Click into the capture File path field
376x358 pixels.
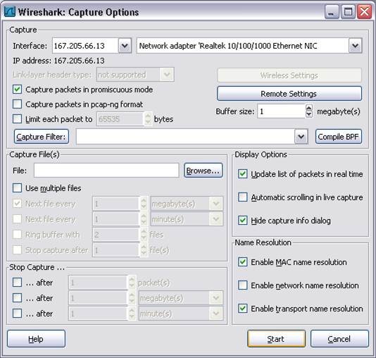coord(106,171)
